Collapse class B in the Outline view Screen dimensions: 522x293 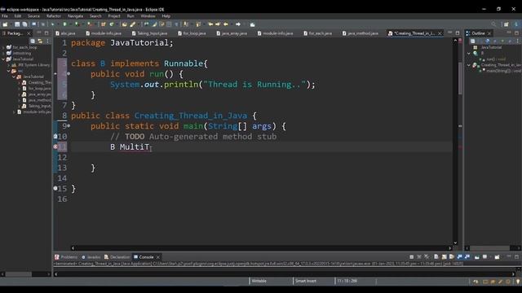[x=469, y=53]
